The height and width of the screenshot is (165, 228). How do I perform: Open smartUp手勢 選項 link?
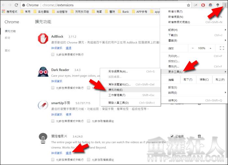tap(68, 114)
